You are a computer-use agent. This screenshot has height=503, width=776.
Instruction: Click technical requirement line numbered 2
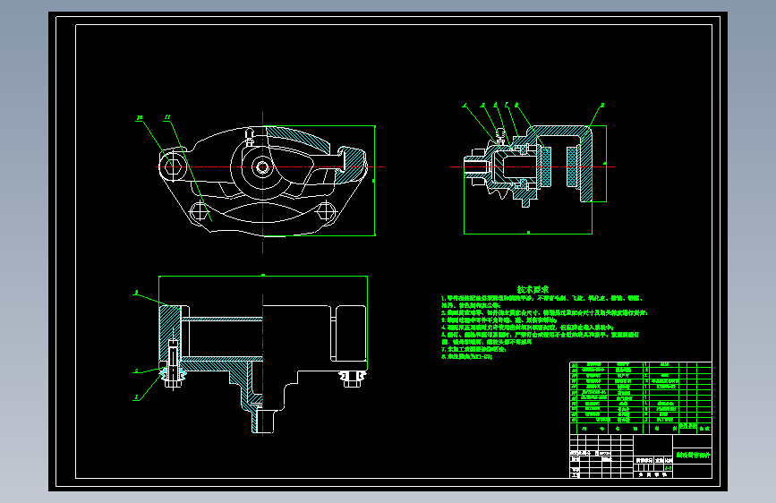pyautogui.click(x=544, y=313)
